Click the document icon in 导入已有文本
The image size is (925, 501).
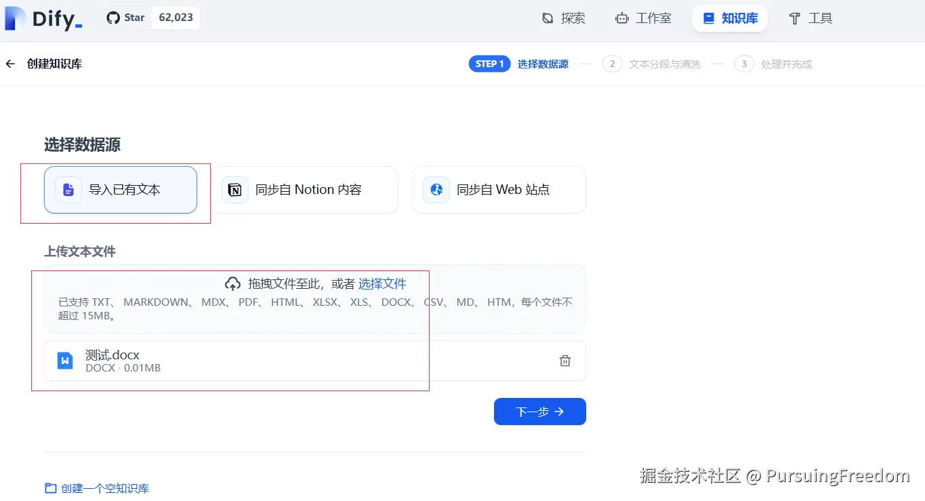click(68, 190)
